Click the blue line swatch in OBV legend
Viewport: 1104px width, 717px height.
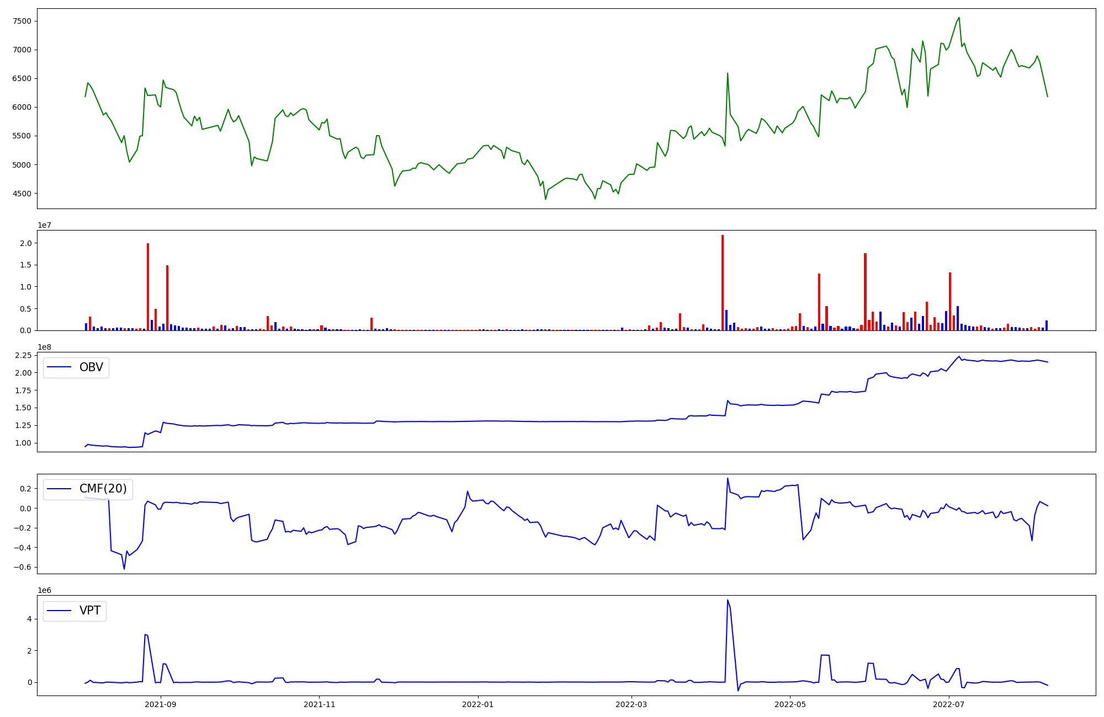pyautogui.click(x=60, y=367)
